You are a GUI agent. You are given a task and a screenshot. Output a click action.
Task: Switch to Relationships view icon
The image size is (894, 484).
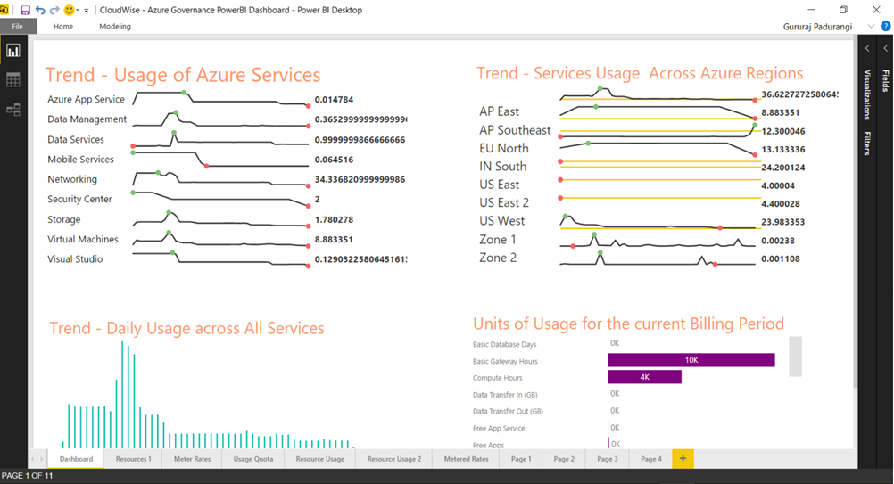pos(13,110)
